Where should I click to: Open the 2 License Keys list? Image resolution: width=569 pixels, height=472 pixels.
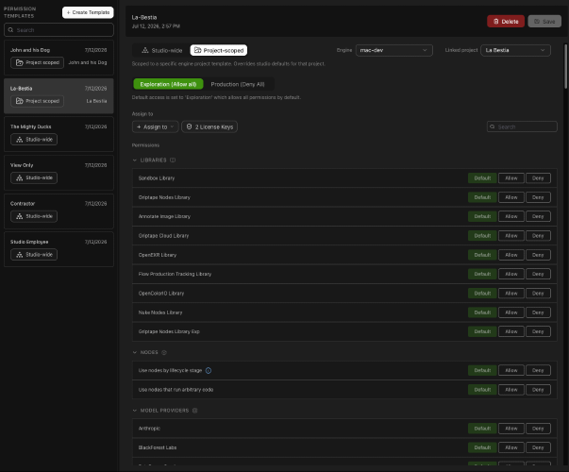coord(209,126)
